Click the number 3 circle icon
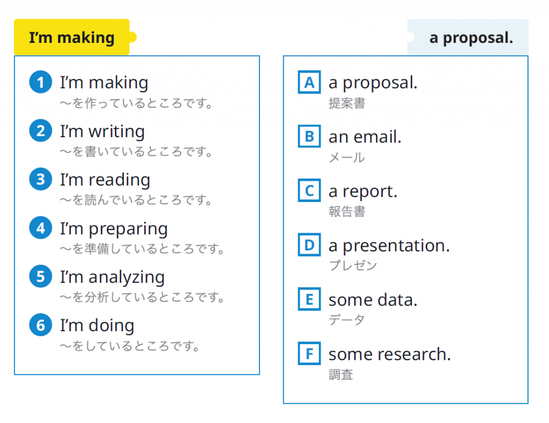 pos(40,180)
